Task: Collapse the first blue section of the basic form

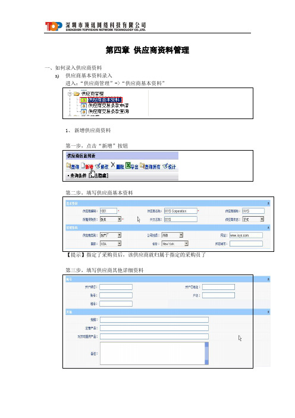Action: (268, 204)
